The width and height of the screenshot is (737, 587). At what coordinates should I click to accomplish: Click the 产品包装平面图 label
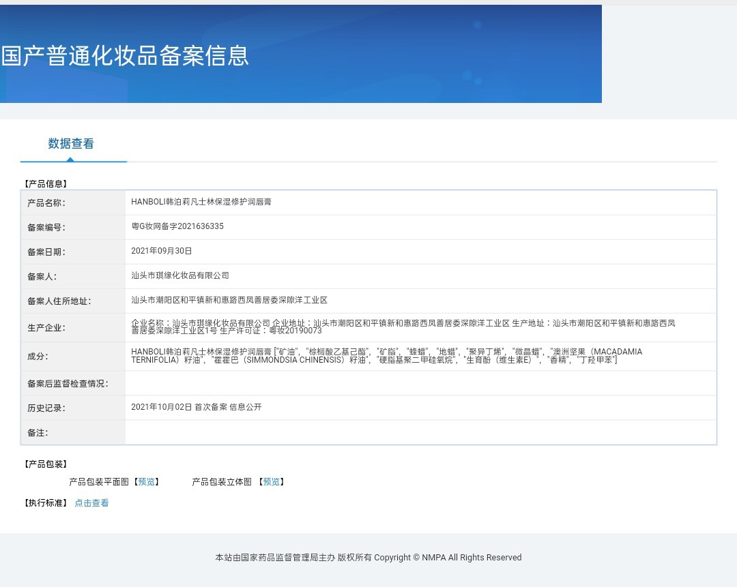tap(99, 482)
